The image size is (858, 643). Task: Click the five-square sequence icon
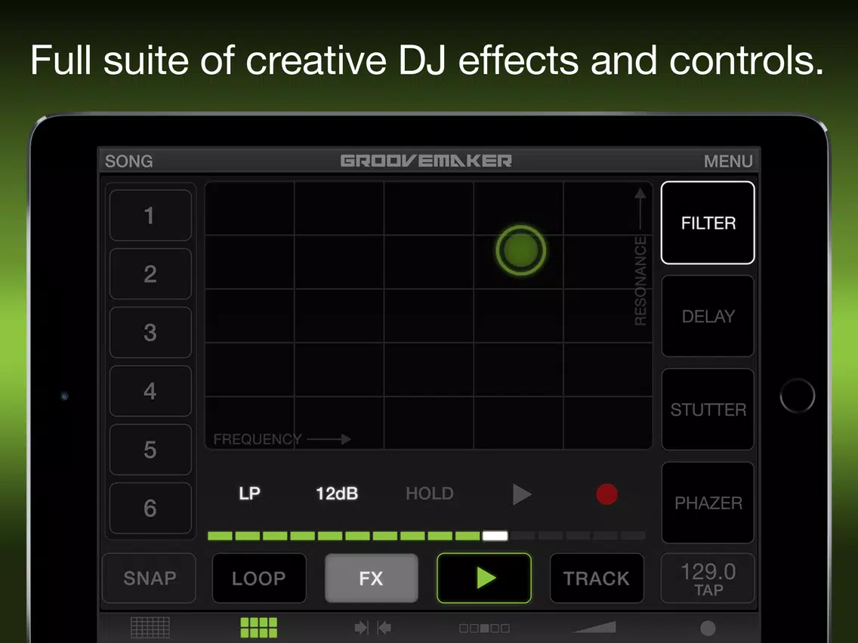pos(484,628)
